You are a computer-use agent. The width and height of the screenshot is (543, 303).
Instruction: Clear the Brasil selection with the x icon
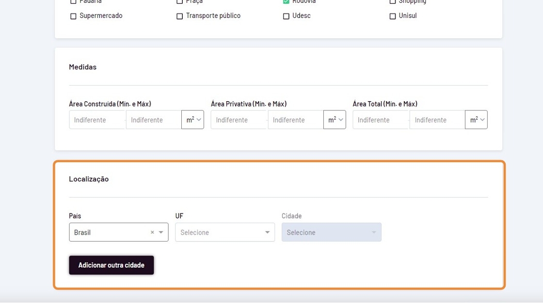coord(152,232)
